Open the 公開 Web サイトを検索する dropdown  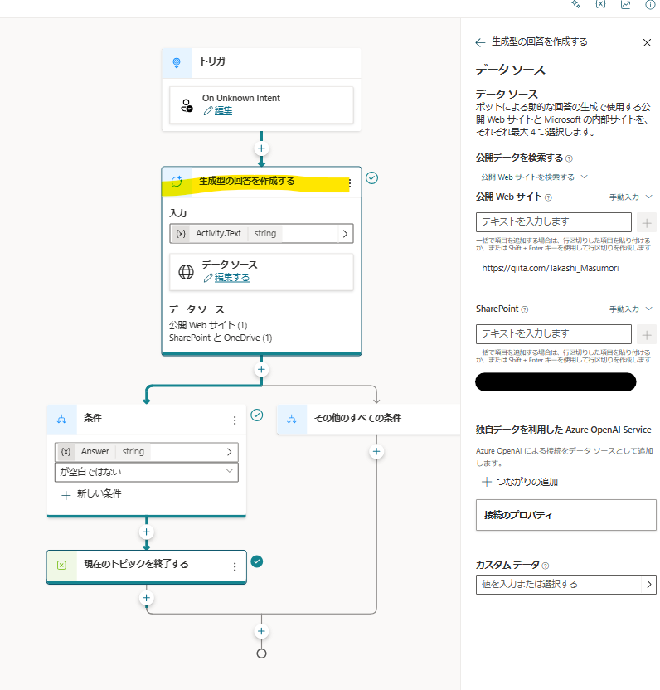click(534, 177)
